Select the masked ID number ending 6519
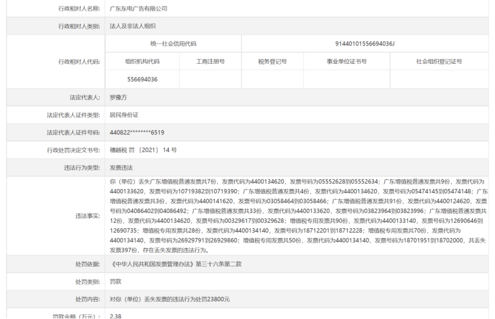 (137, 132)
